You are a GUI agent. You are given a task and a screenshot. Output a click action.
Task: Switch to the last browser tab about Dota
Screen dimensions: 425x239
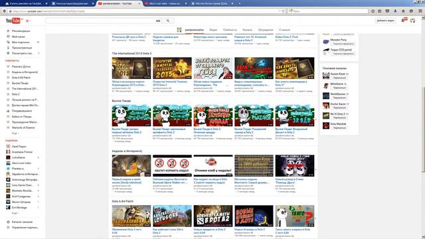[212, 3]
